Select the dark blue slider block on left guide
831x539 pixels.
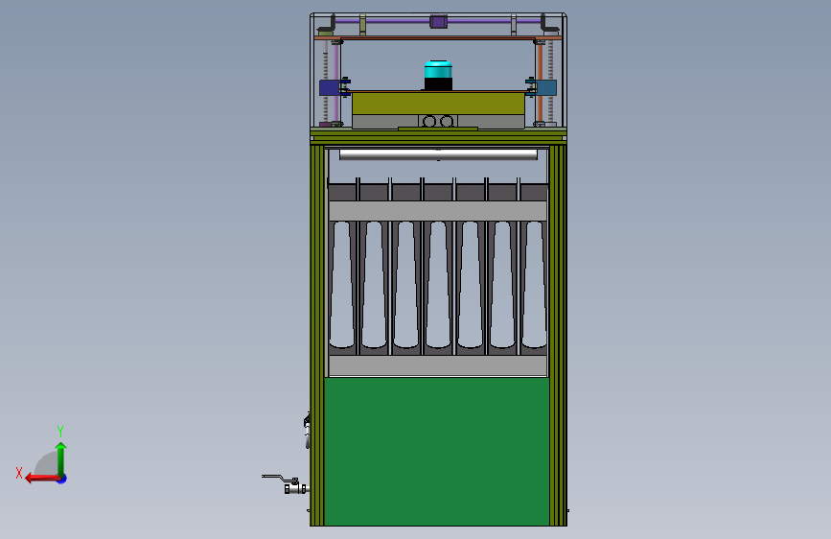pos(329,87)
